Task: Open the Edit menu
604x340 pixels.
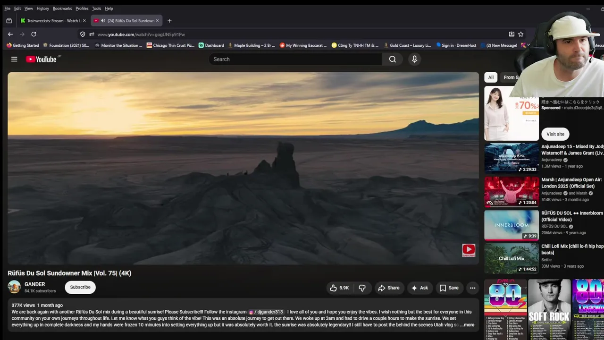Action: (17, 8)
